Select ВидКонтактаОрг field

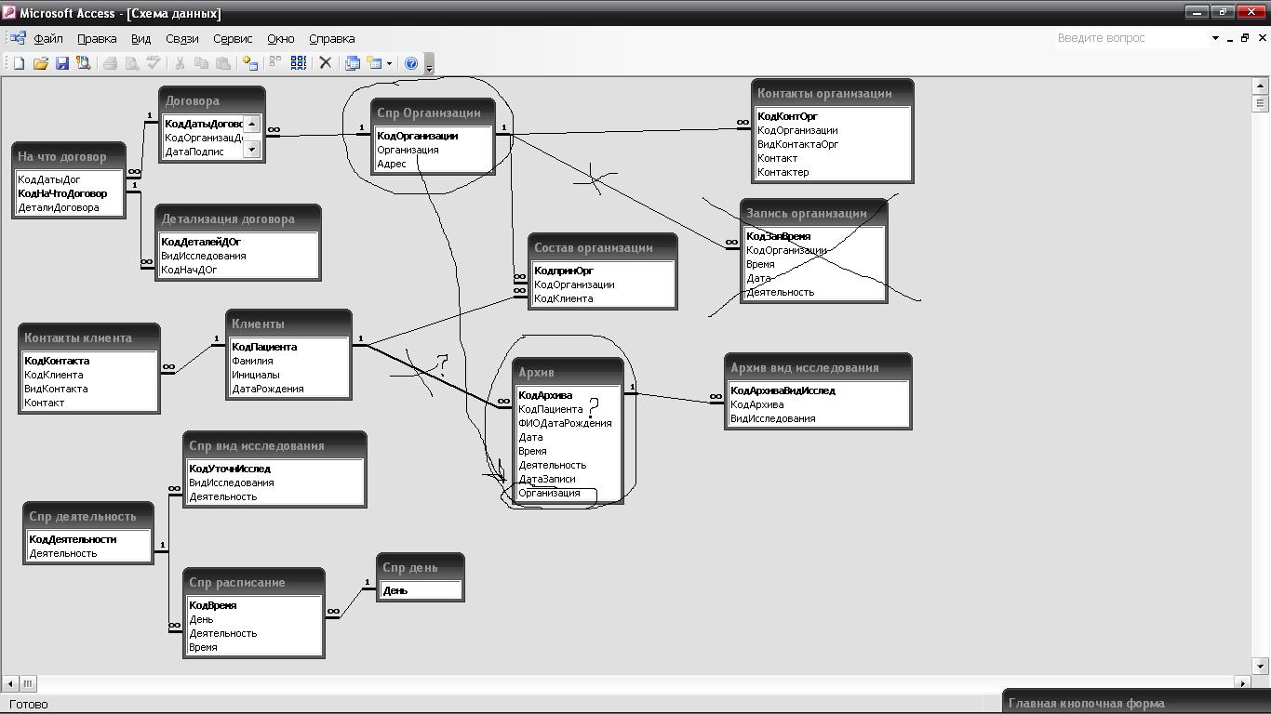tap(797, 144)
